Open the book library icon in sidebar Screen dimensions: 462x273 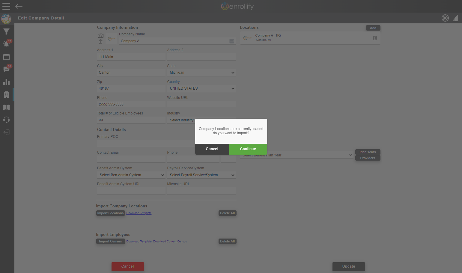coord(6,107)
